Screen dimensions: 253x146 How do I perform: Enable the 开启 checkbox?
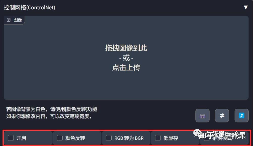[11, 138]
